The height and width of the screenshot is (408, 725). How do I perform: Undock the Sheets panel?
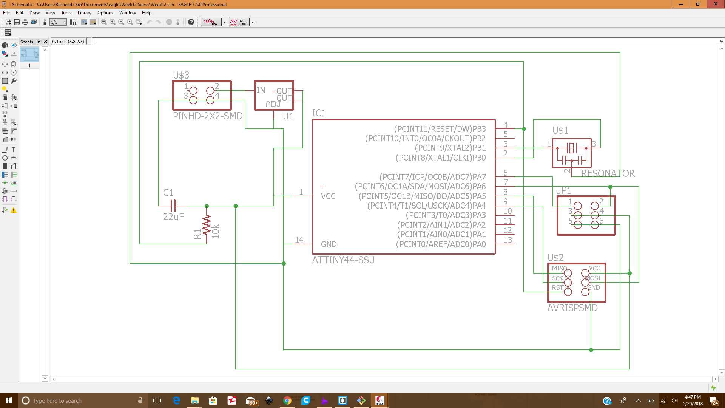pyautogui.click(x=39, y=42)
